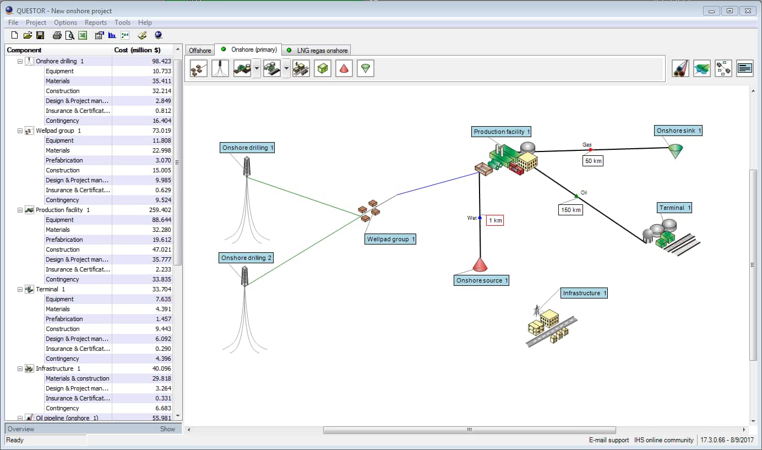The height and width of the screenshot is (450, 762).
Task: Open the blue bar chart icon
Action: (112, 35)
